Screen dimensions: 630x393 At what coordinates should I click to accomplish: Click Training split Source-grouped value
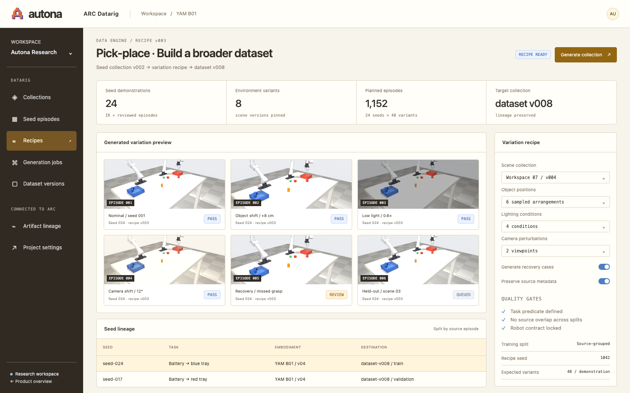[593, 344]
